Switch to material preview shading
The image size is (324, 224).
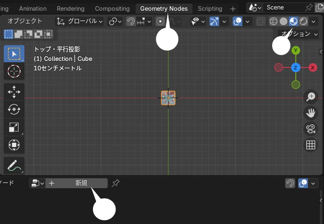click(x=293, y=21)
